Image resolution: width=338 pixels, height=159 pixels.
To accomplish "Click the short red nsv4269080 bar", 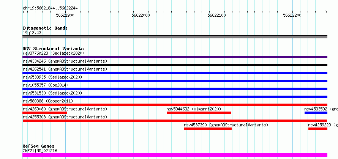I will [x=45, y=113].
